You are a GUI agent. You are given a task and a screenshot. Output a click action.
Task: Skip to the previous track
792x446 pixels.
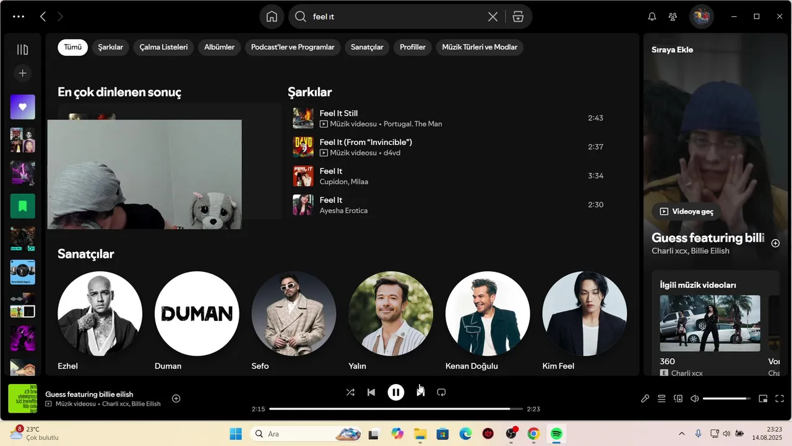click(371, 392)
